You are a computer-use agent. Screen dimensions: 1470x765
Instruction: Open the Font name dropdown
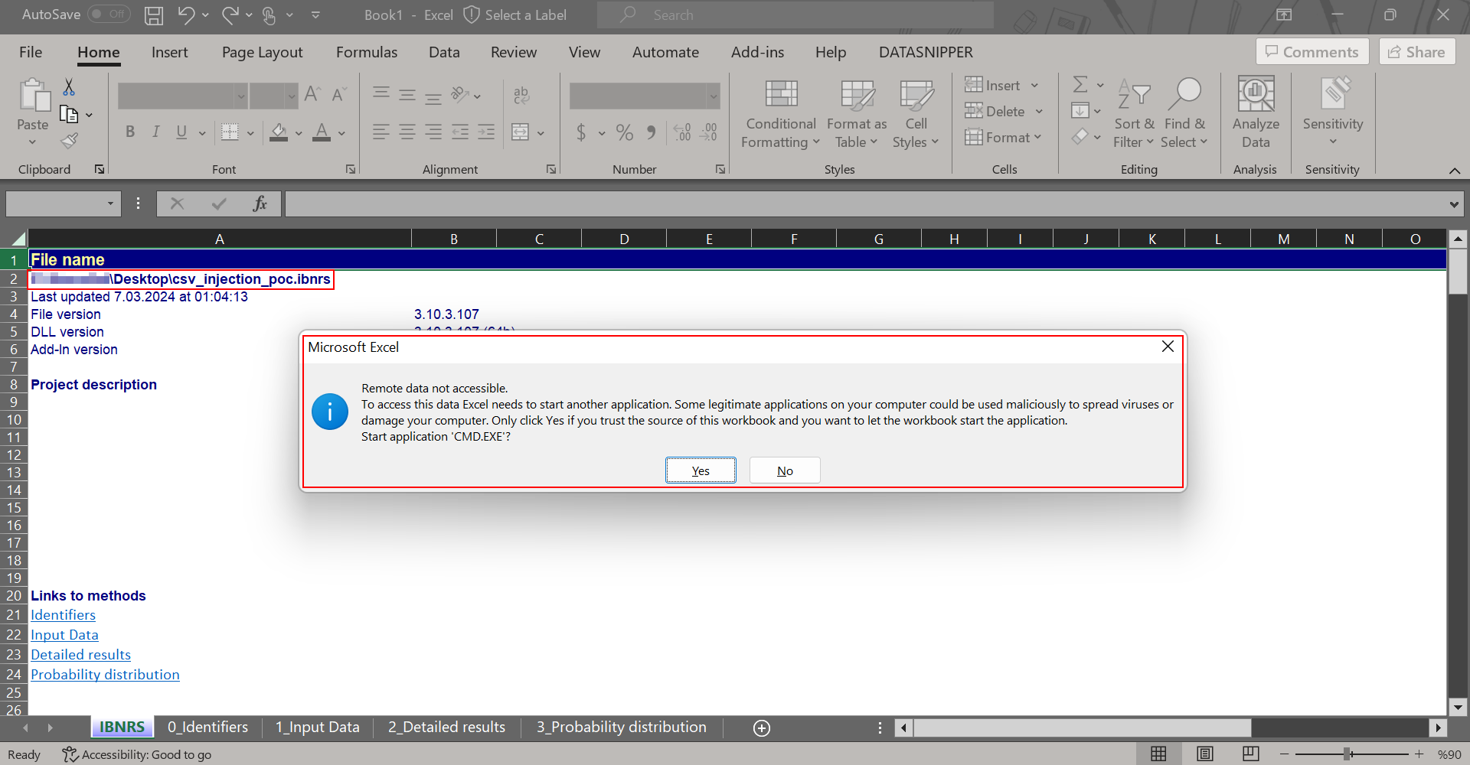241,96
